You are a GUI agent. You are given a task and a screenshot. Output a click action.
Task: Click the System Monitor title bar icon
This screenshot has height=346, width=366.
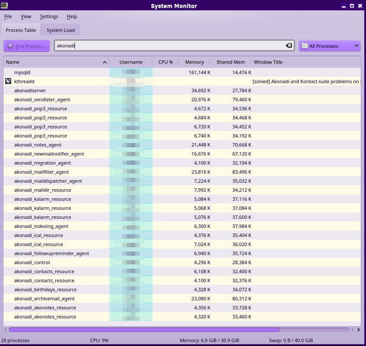pyautogui.click(x=4, y=6)
